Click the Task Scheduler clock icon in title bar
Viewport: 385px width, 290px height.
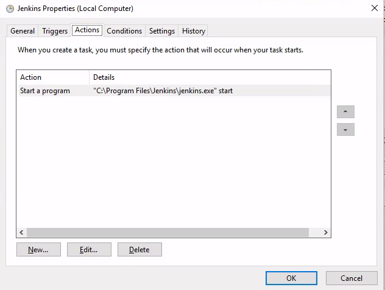click(10, 9)
